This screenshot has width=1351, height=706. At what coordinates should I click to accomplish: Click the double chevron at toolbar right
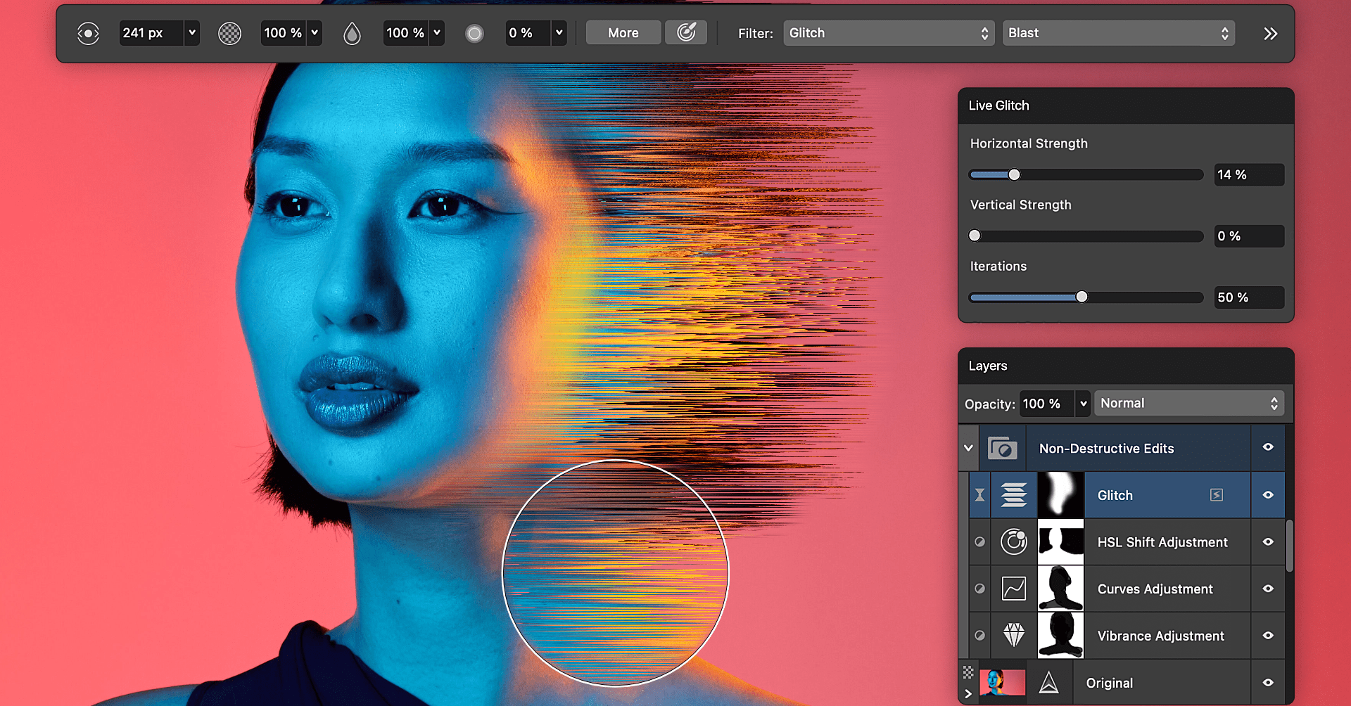pos(1271,32)
